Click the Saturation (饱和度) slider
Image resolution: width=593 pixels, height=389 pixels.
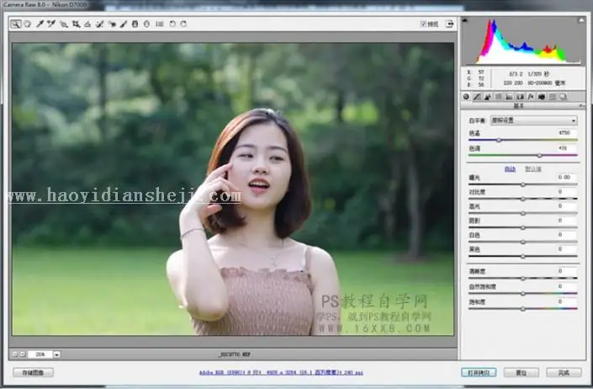click(x=522, y=308)
